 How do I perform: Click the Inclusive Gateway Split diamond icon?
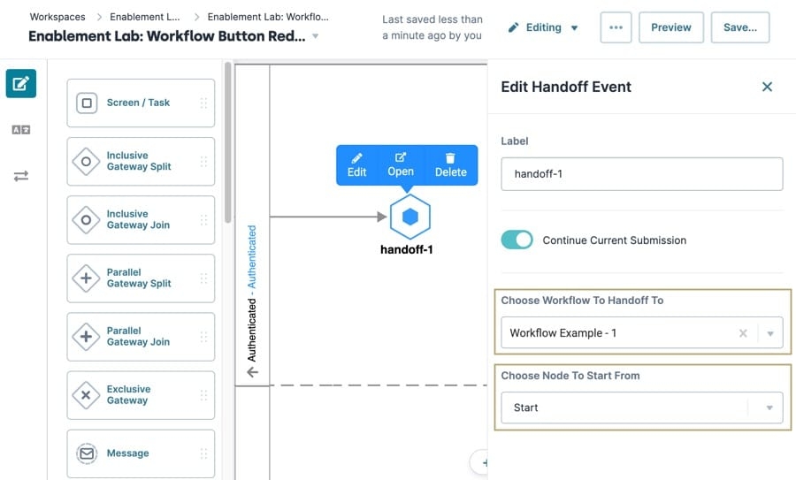[x=87, y=162]
